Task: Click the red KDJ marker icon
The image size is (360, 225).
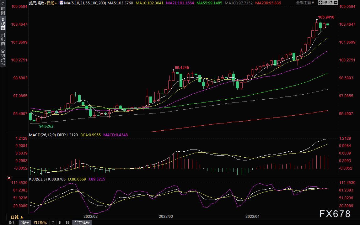Action: click(x=9, y=178)
